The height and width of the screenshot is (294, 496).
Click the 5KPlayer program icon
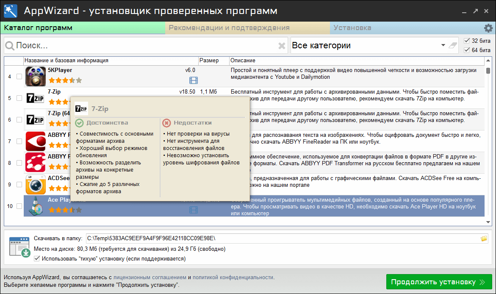[36, 76]
